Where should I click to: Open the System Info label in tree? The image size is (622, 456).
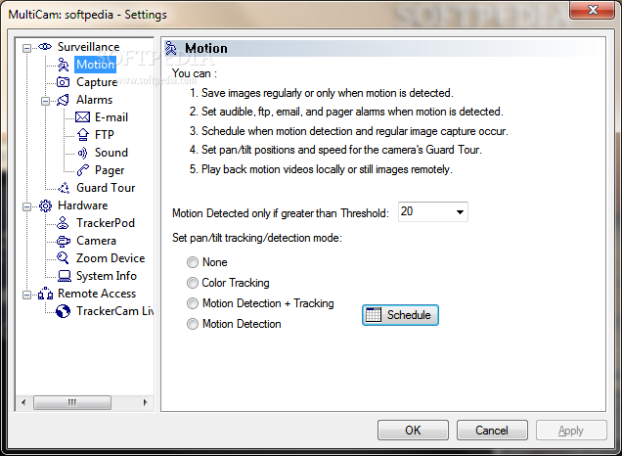pyautogui.click(x=107, y=276)
